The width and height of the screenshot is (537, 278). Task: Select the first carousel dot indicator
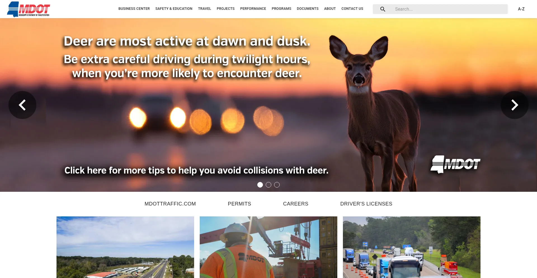[x=260, y=185]
